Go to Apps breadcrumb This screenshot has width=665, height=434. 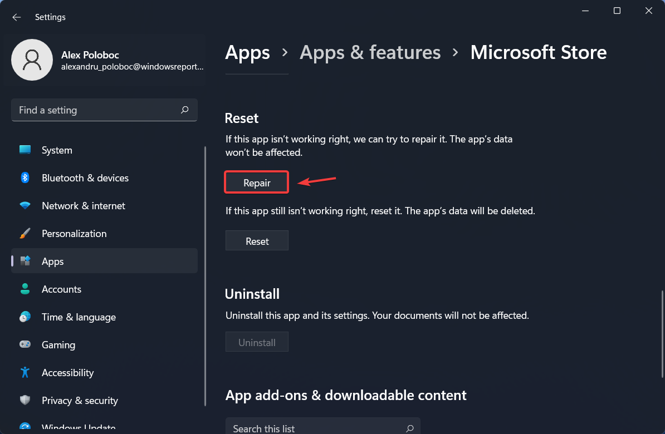point(248,53)
